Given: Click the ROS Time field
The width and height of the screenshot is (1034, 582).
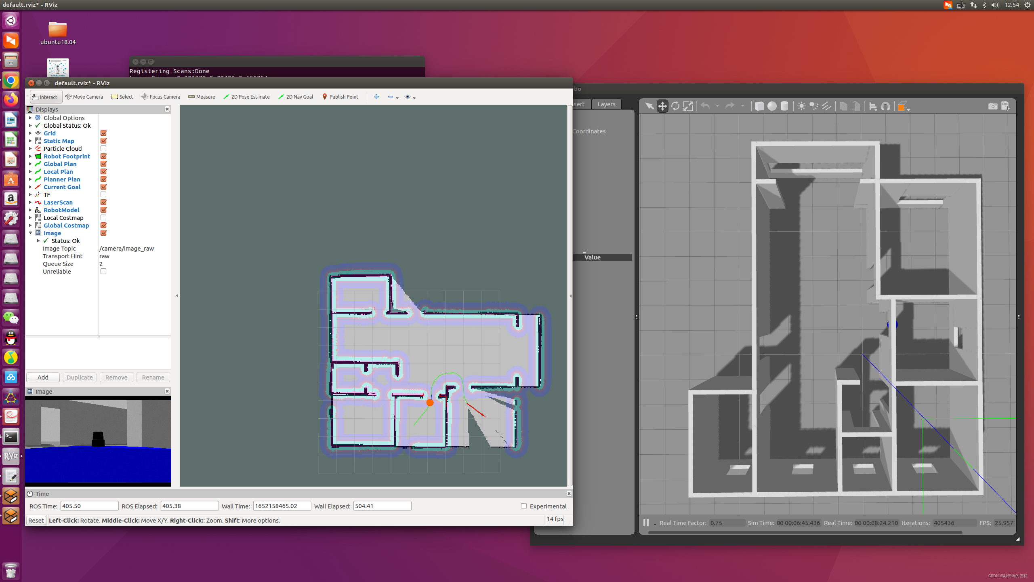Looking at the screenshot, I should coord(89,506).
